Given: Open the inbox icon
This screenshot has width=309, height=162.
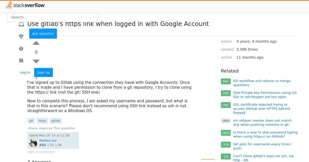Looking at the screenshot, I should (x=21, y=24).
